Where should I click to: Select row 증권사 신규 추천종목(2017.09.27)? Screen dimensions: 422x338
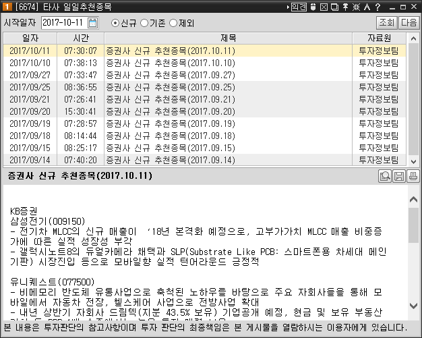[204, 75]
